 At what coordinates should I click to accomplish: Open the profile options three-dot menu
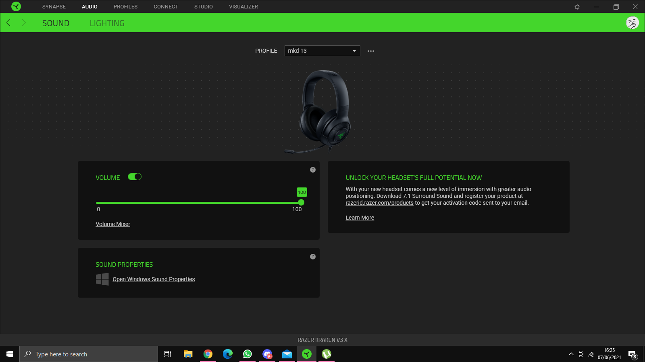[x=371, y=51]
